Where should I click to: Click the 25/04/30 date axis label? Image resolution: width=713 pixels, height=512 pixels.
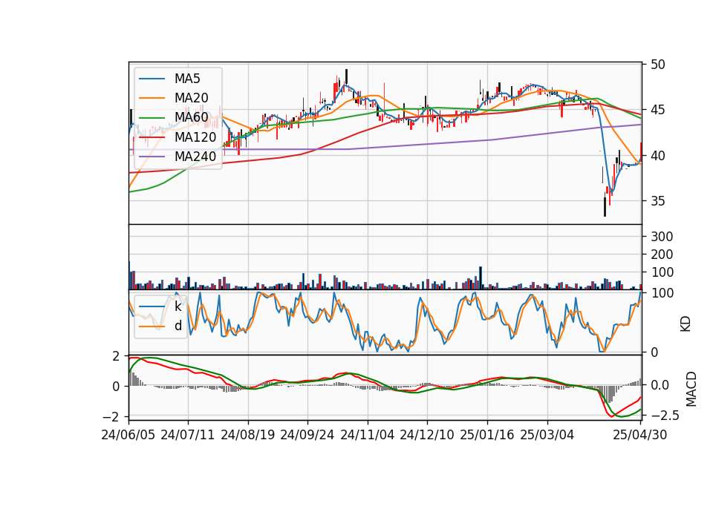pyautogui.click(x=640, y=435)
